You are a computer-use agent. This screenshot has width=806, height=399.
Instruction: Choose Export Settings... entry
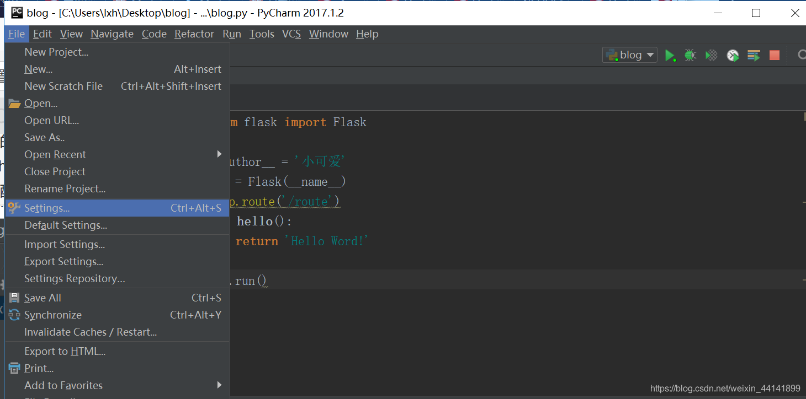point(117,261)
